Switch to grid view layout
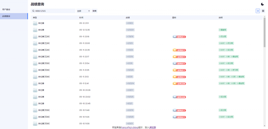Screen dimensions: 268x129 tap(263, 11)
